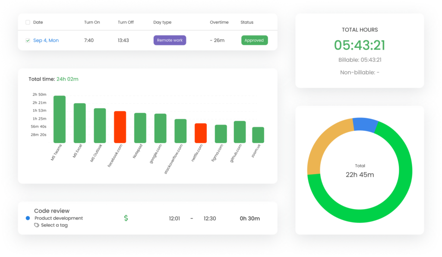Click the 12:30 end time field
Image resolution: width=442 pixels, height=257 pixels.
click(210, 218)
